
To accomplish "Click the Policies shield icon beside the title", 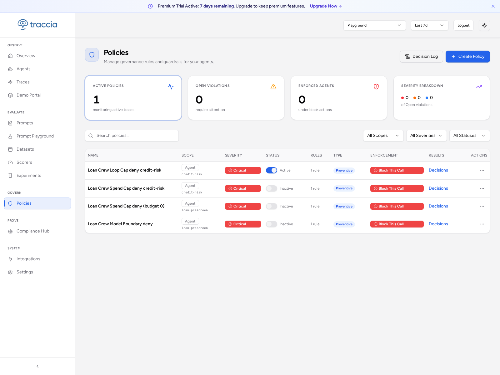I will (x=92, y=55).
